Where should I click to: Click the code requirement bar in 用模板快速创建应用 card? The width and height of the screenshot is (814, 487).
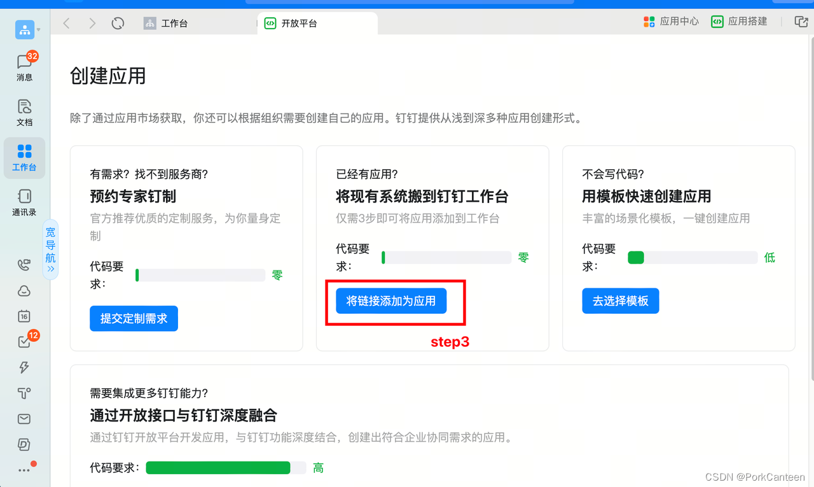[x=693, y=258]
